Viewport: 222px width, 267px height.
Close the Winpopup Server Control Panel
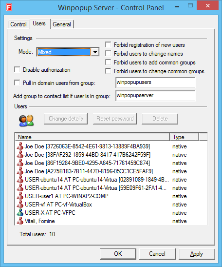point(207,6)
